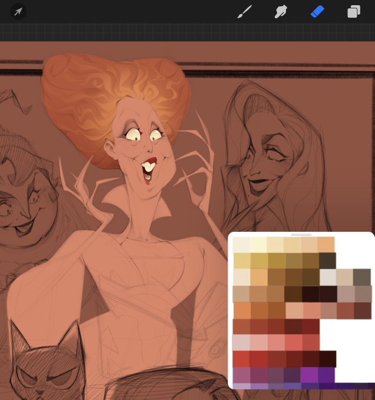Pick the pale pink swatch starting the pink row
375x400 pixels.
click(x=241, y=342)
